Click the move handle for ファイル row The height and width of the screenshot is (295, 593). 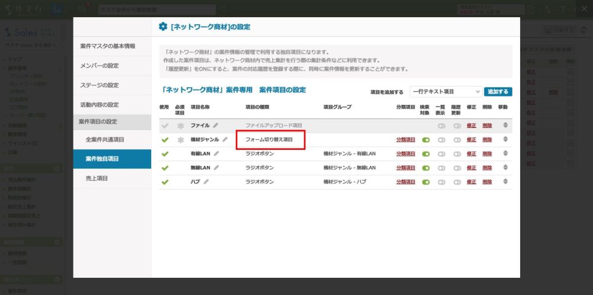click(x=505, y=126)
